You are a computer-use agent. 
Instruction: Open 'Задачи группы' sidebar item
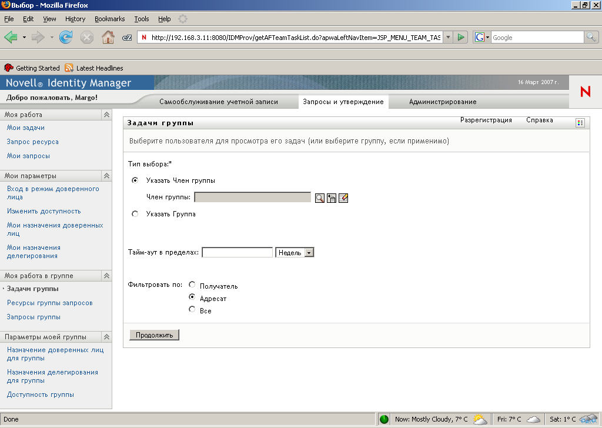[x=33, y=289]
